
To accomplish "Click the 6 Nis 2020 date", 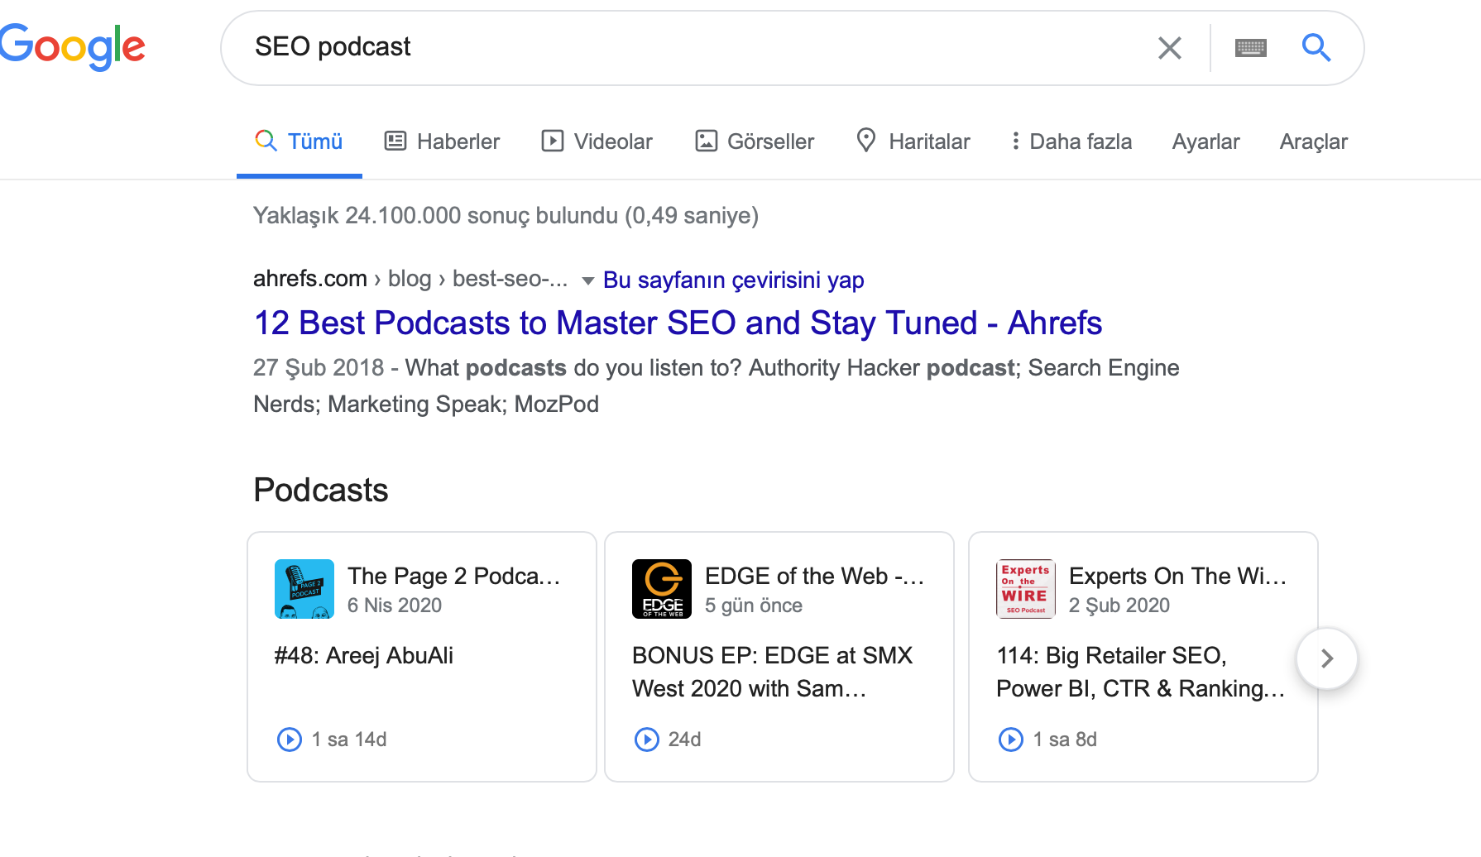I will tap(395, 606).
